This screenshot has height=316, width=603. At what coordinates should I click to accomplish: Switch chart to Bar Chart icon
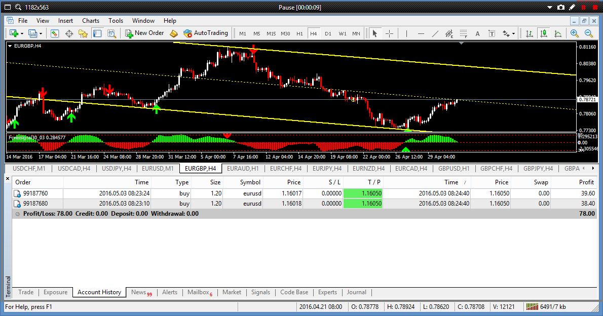(530, 33)
